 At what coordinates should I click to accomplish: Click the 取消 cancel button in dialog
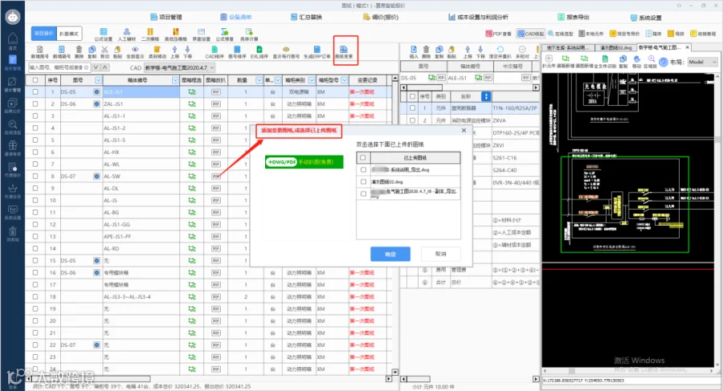point(441,254)
